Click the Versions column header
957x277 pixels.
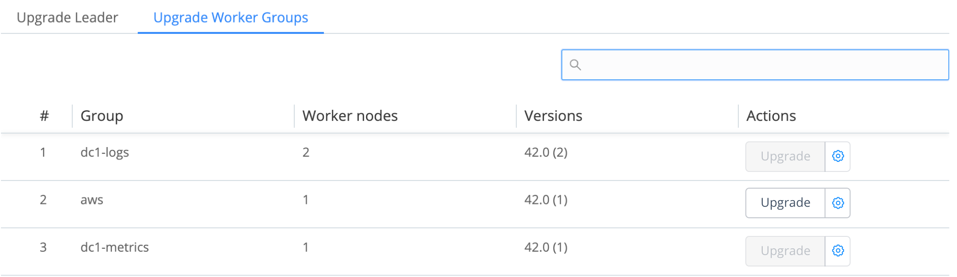click(554, 116)
